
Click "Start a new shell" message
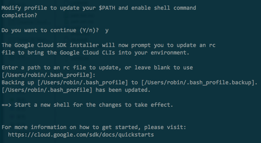[x=42, y=105]
